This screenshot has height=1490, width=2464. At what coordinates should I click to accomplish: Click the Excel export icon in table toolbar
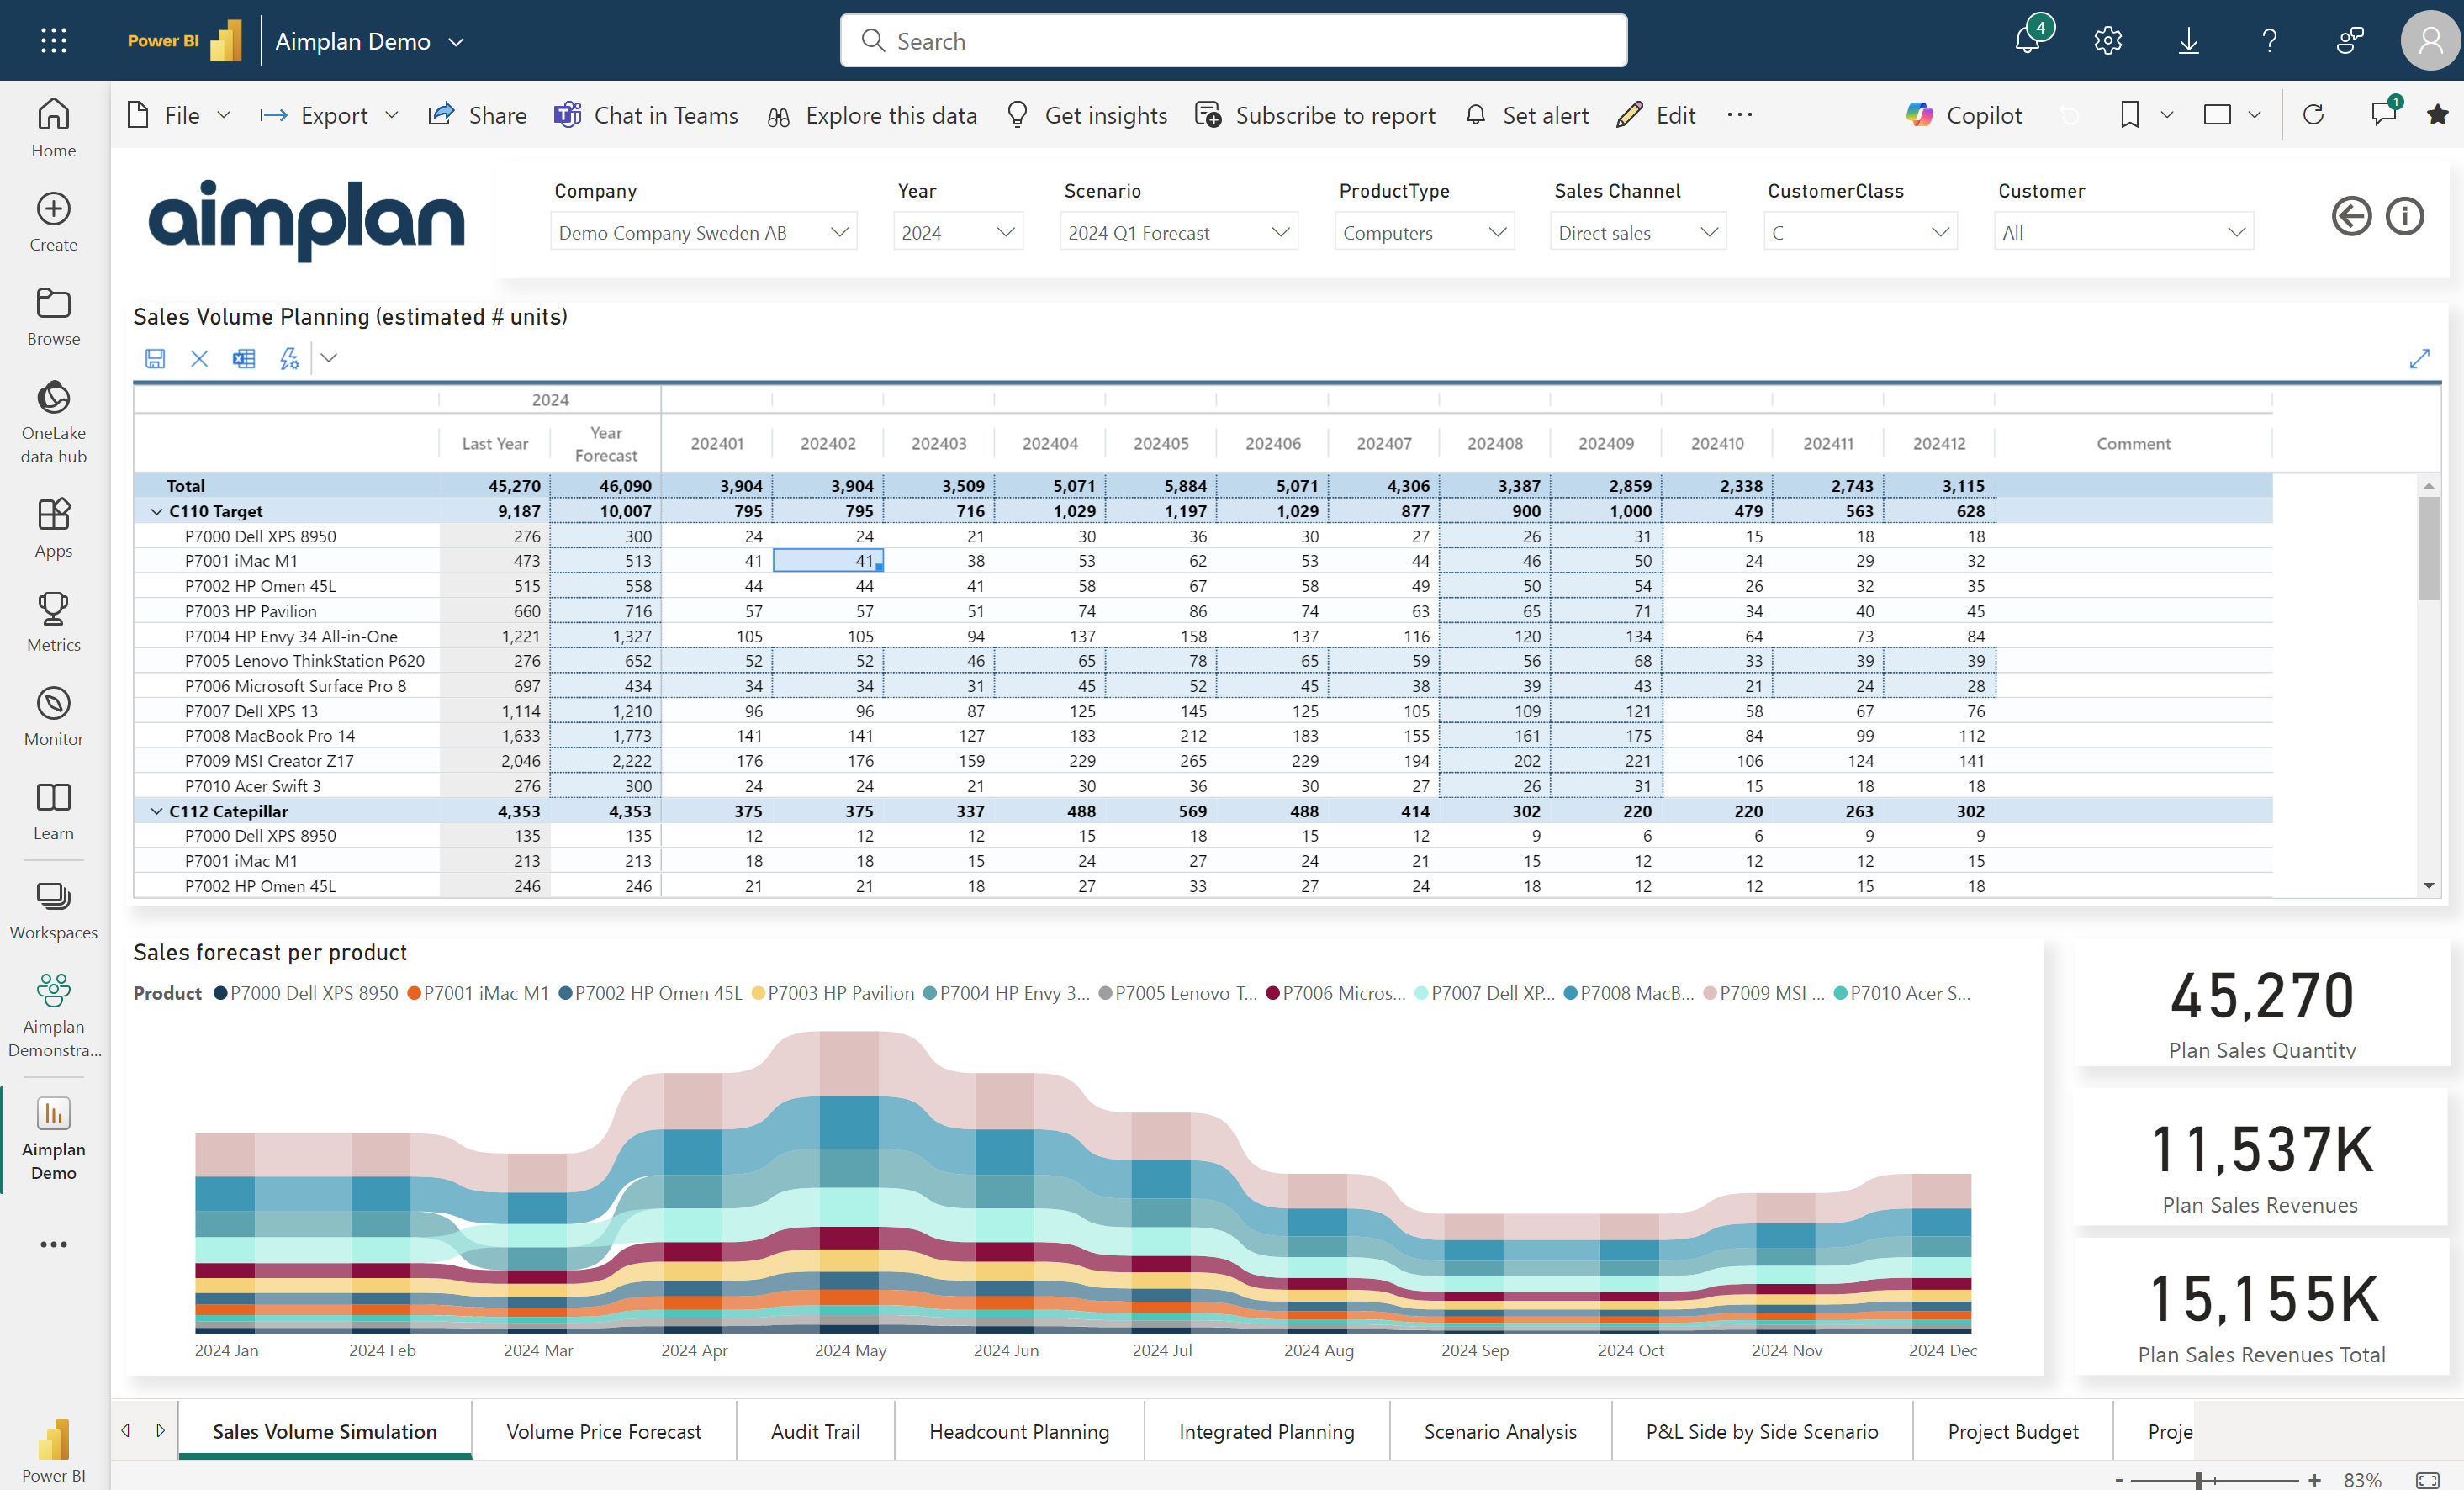tap(244, 358)
